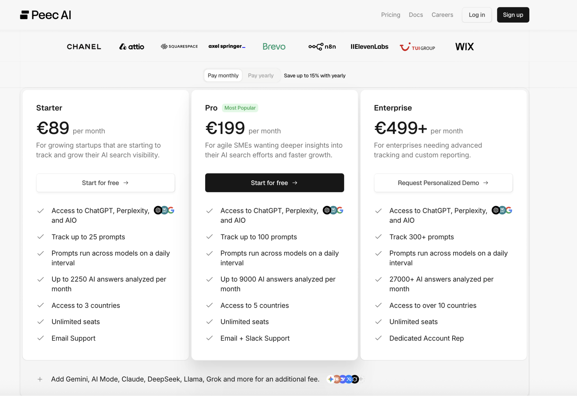Switch billing to Pay yearly
The image size is (577, 396).
tap(261, 75)
